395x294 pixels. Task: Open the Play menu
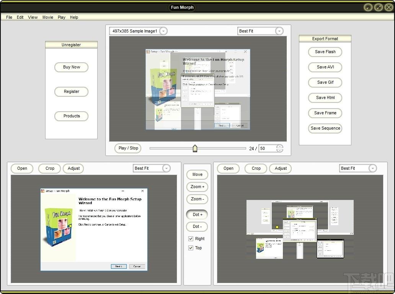62,17
